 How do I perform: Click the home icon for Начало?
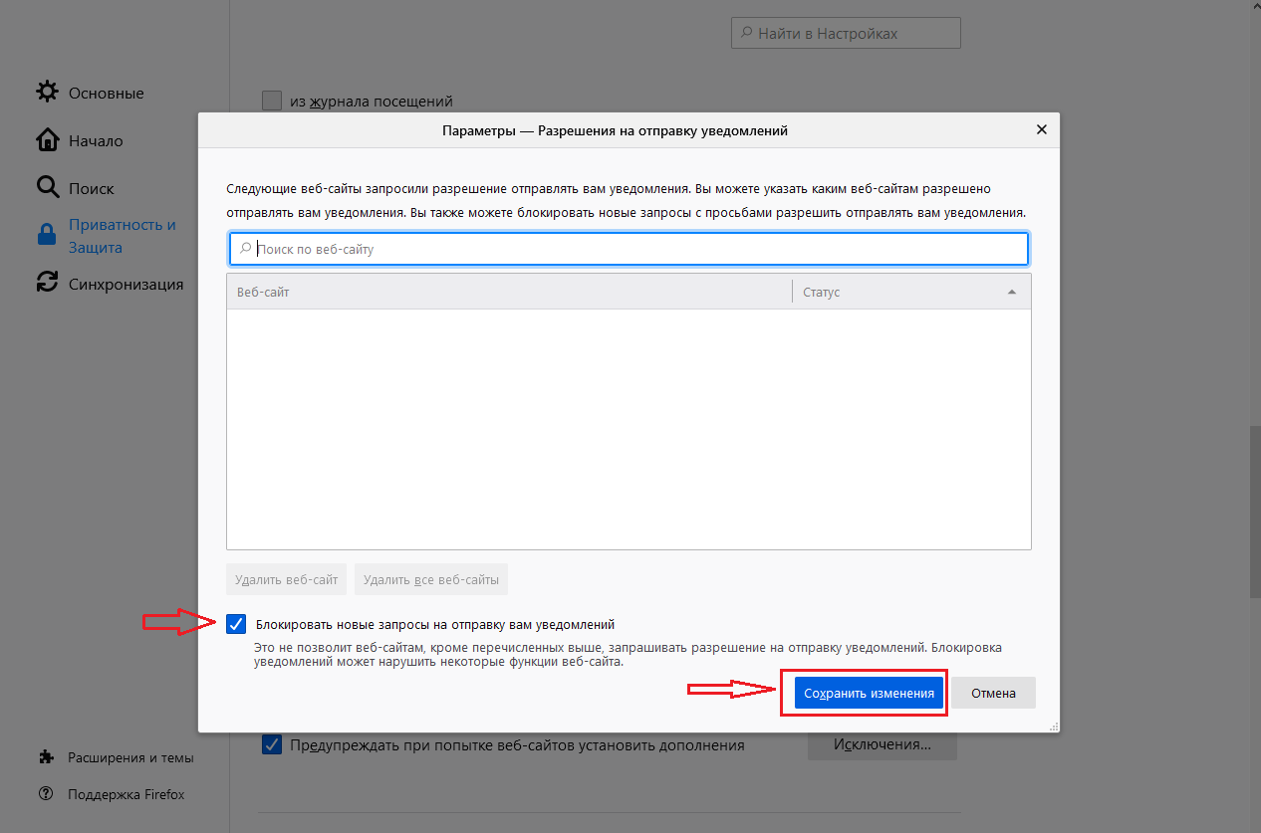coord(47,140)
